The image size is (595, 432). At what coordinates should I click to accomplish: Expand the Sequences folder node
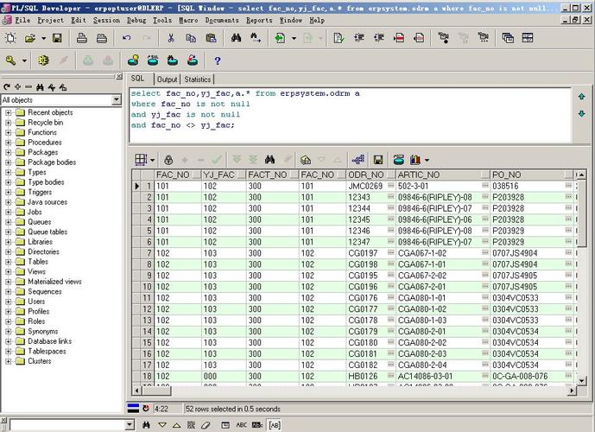pos(9,291)
